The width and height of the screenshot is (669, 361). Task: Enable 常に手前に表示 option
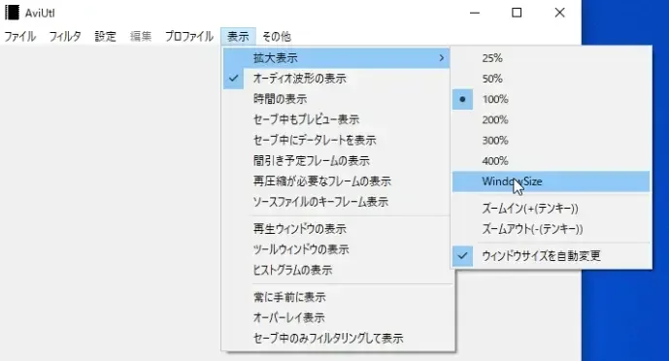338,297
